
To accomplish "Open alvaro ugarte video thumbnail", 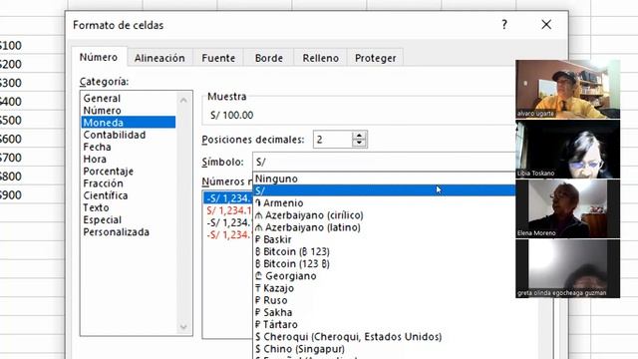I will [567, 89].
